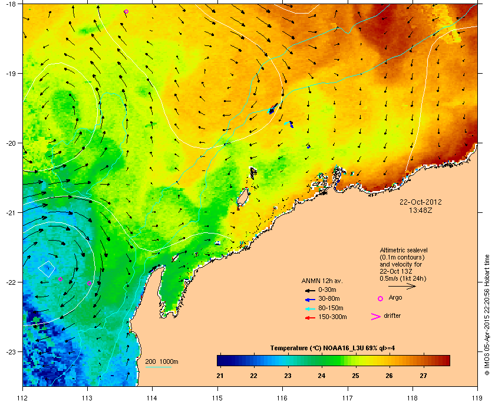The height and width of the screenshot is (401, 495).
Task: Click the Temperature NOAA16_L3U colorbar title
Action: 332,349
